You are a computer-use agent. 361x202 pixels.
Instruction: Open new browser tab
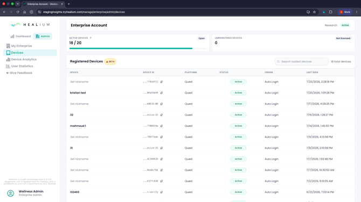(x=68, y=4)
